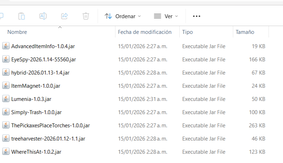The height and width of the screenshot is (163, 283).
Task: Click the file icon of Lumenia-1.0.3.jar
Action: coord(6,99)
